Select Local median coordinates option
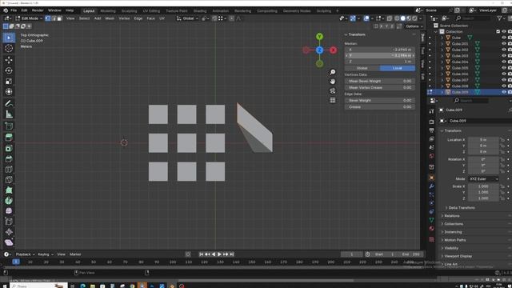 (x=398, y=68)
